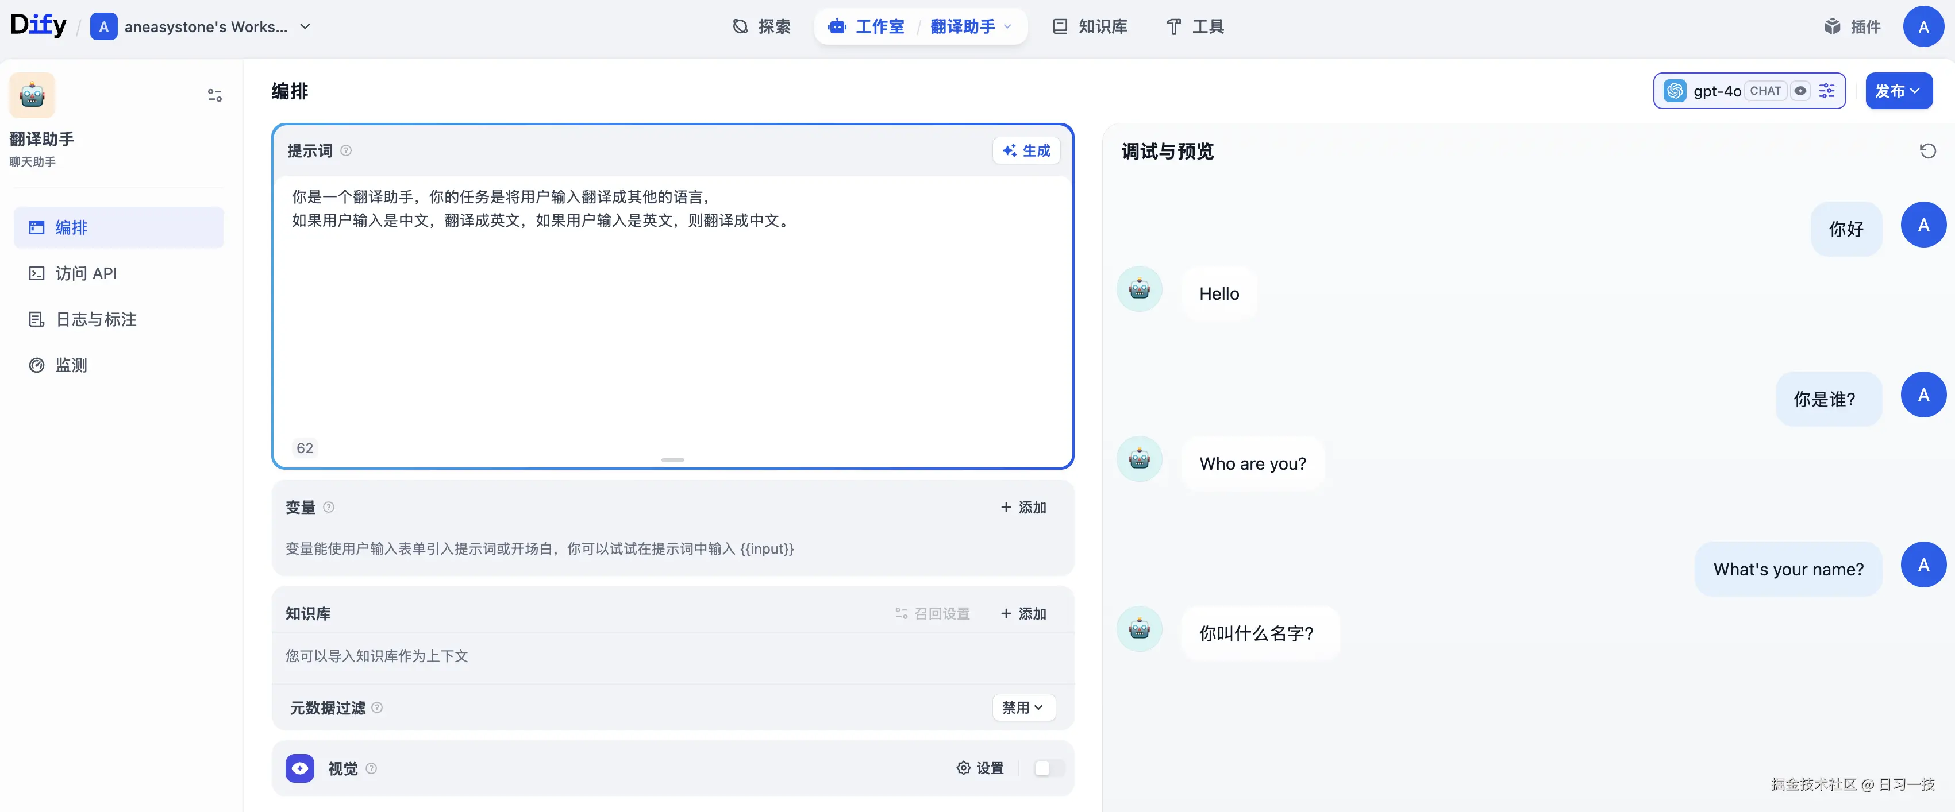Image resolution: width=1955 pixels, height=812 pixels.
Task: Open the 编排 (Orchestrate) section in sidebar
Action: 70,227
